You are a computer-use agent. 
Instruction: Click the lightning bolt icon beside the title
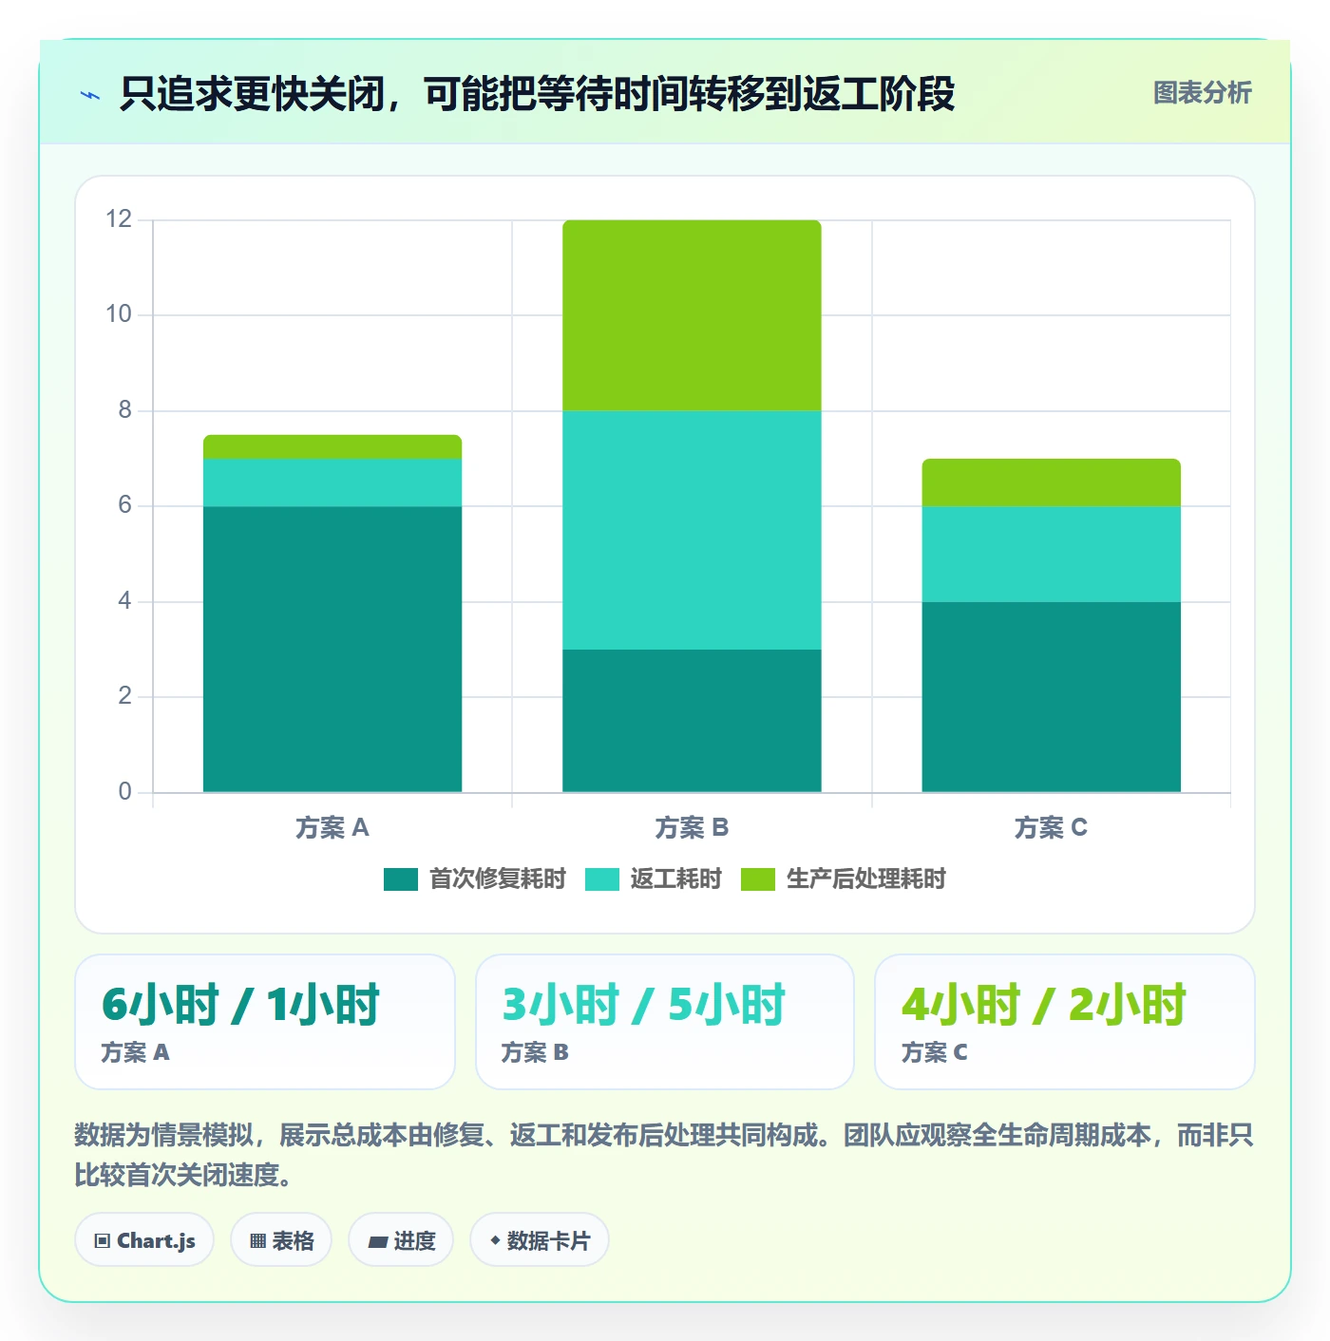(x=90, y=95)
